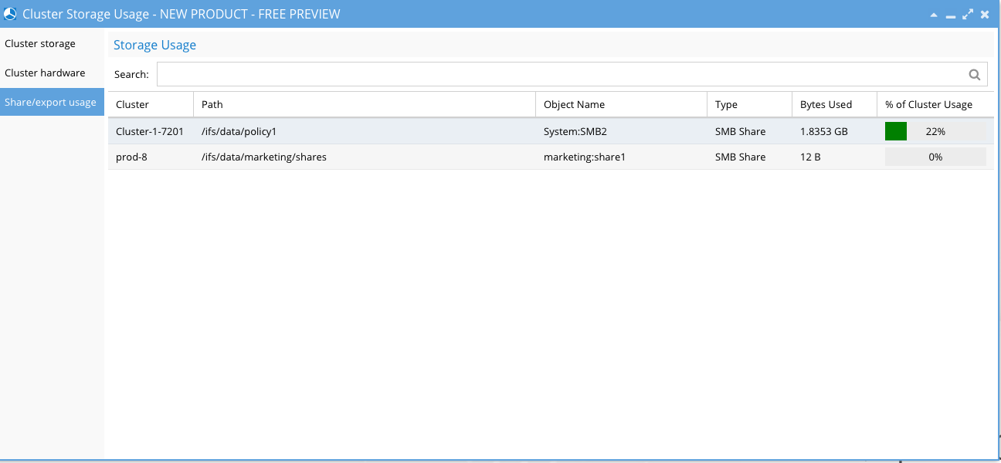
Task: Select the Cluster-1-7201 cell
Action: (x=150, y=132)
